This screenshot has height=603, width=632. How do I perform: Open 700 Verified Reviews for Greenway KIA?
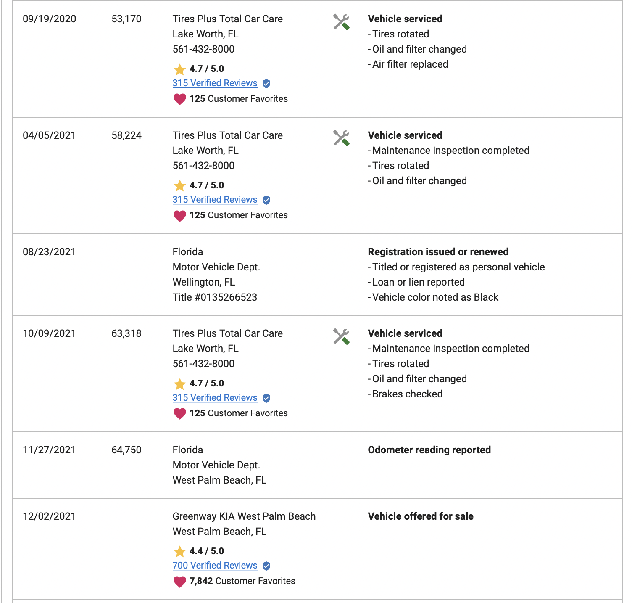click(215, 566)
